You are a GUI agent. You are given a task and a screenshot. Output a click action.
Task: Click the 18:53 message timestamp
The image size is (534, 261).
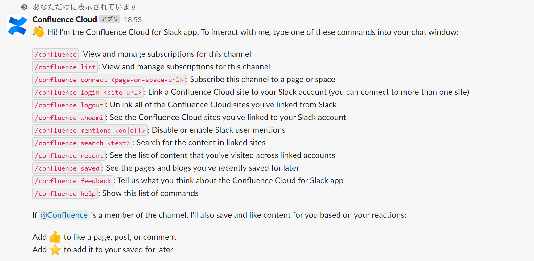pyautogui.click(x=133, y=20)
